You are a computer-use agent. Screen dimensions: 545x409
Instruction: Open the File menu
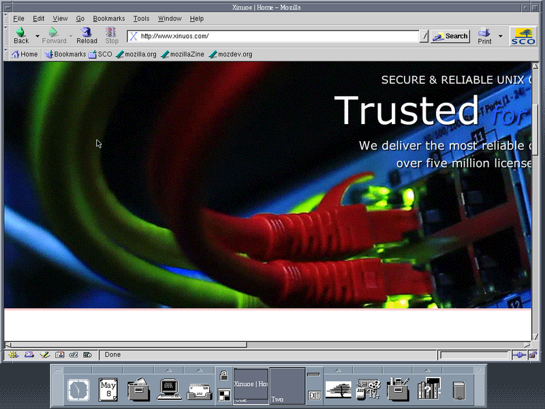point(19,18)
